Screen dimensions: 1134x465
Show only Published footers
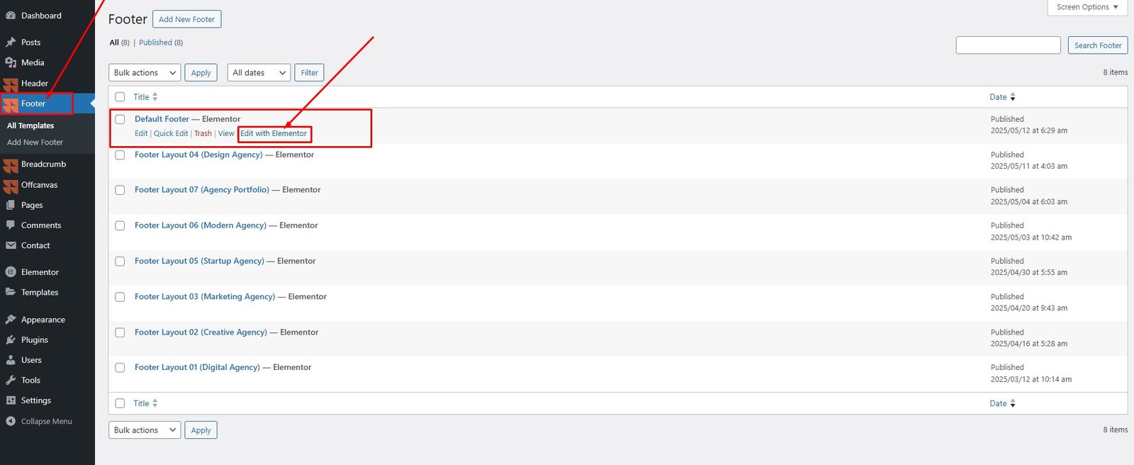point(155,43)
